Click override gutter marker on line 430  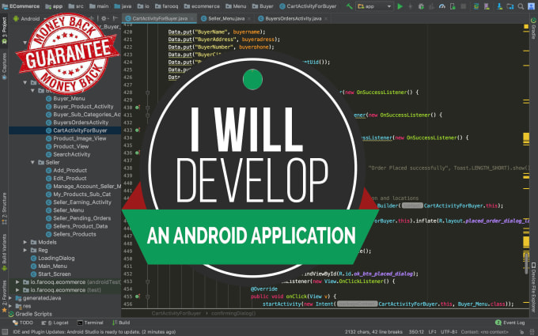click(x=138, y=108)
